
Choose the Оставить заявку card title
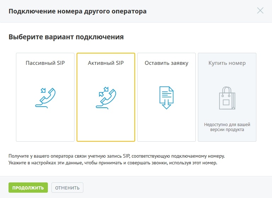click(167, 63)
